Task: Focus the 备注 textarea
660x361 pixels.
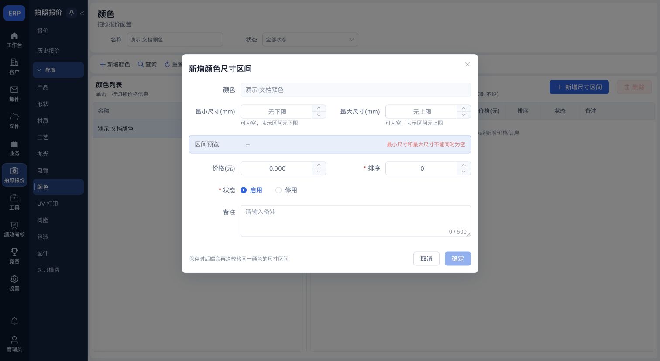Action: (x=356, y=221)
